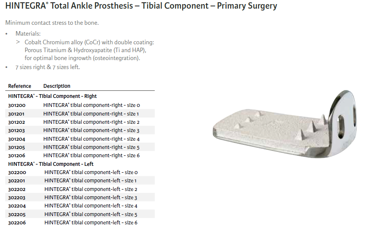Click the tibial component-left size 5 description

coord(91,215)
